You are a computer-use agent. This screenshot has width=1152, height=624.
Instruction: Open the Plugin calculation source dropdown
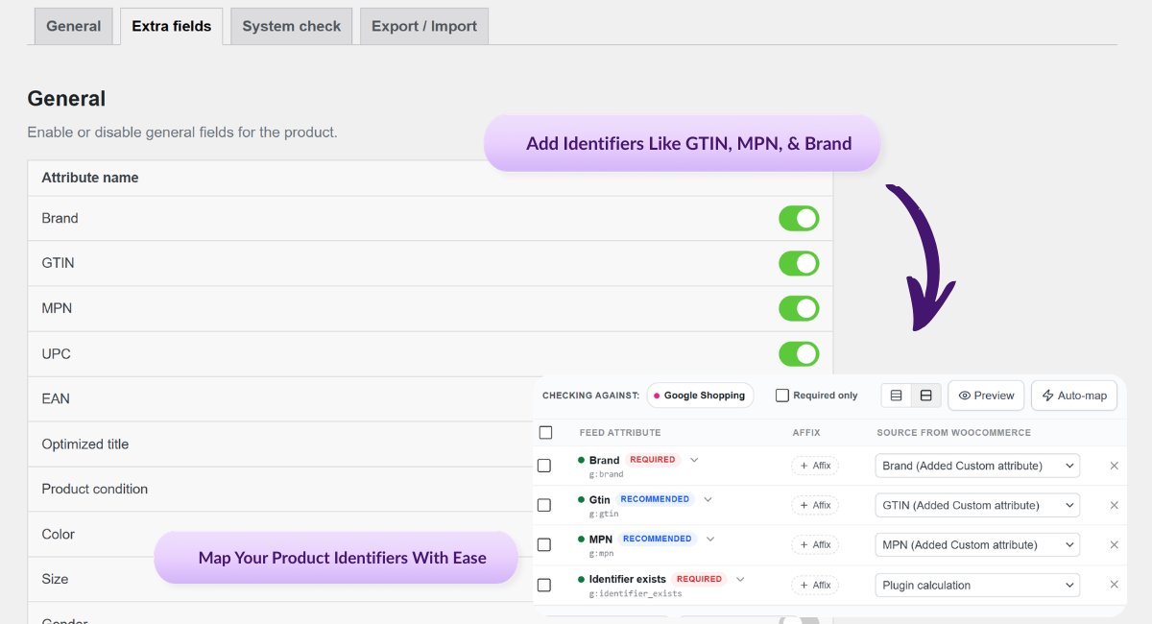click(x=977, y=585)
